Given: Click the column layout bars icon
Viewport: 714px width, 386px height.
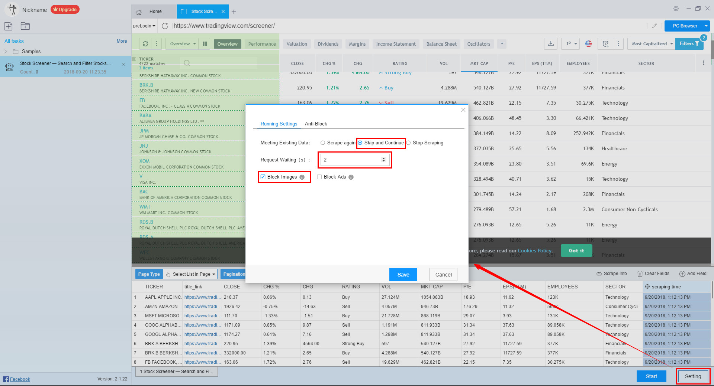Looking at the screenshot, I should (205, 44).
